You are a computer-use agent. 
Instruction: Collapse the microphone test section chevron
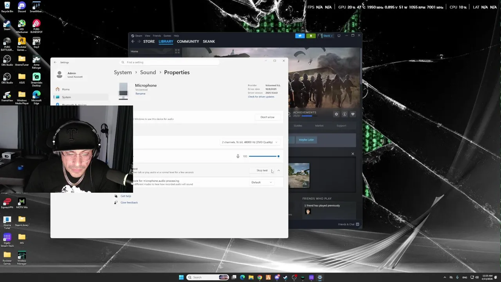[x=279, y=170]
